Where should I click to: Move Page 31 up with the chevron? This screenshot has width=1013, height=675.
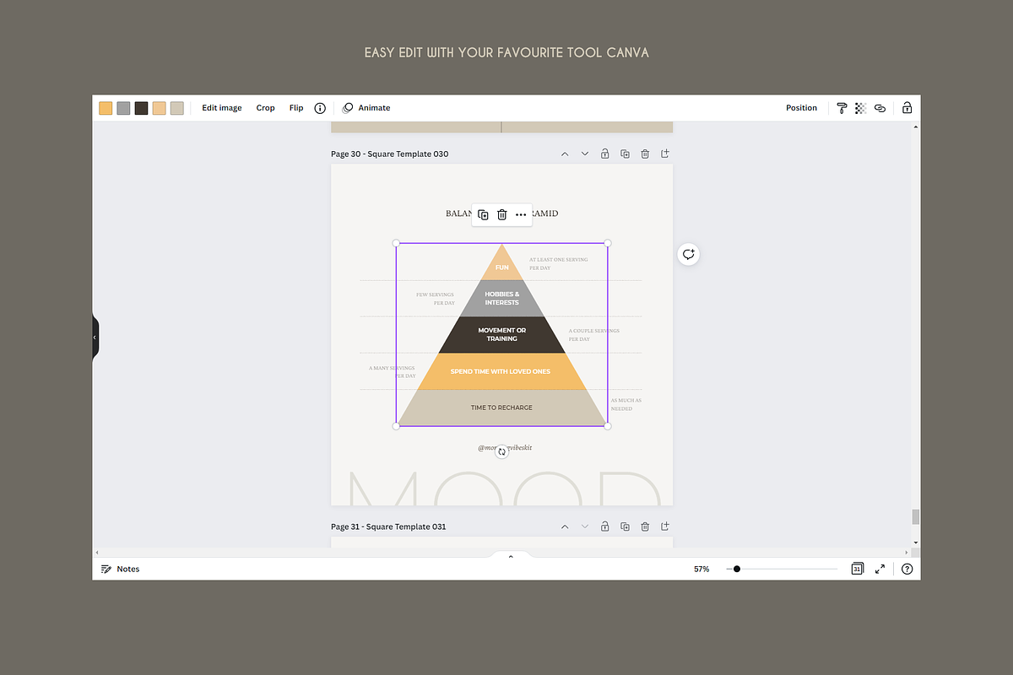click(x=565, y=526)
